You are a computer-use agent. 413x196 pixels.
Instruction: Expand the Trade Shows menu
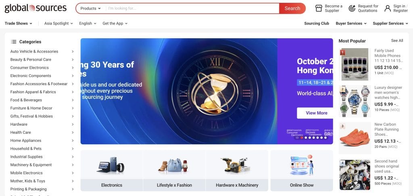[19, 23]
